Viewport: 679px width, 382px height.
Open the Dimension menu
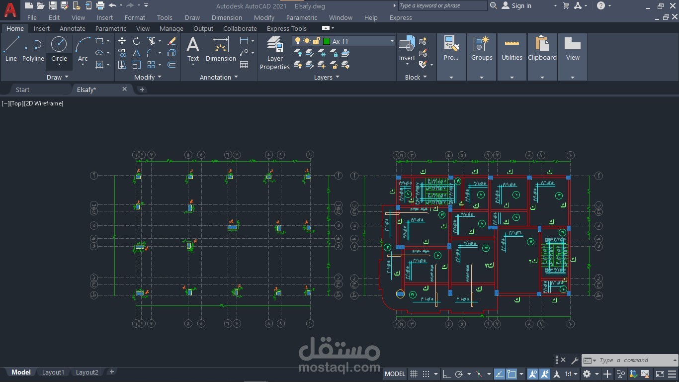[227, 17]
